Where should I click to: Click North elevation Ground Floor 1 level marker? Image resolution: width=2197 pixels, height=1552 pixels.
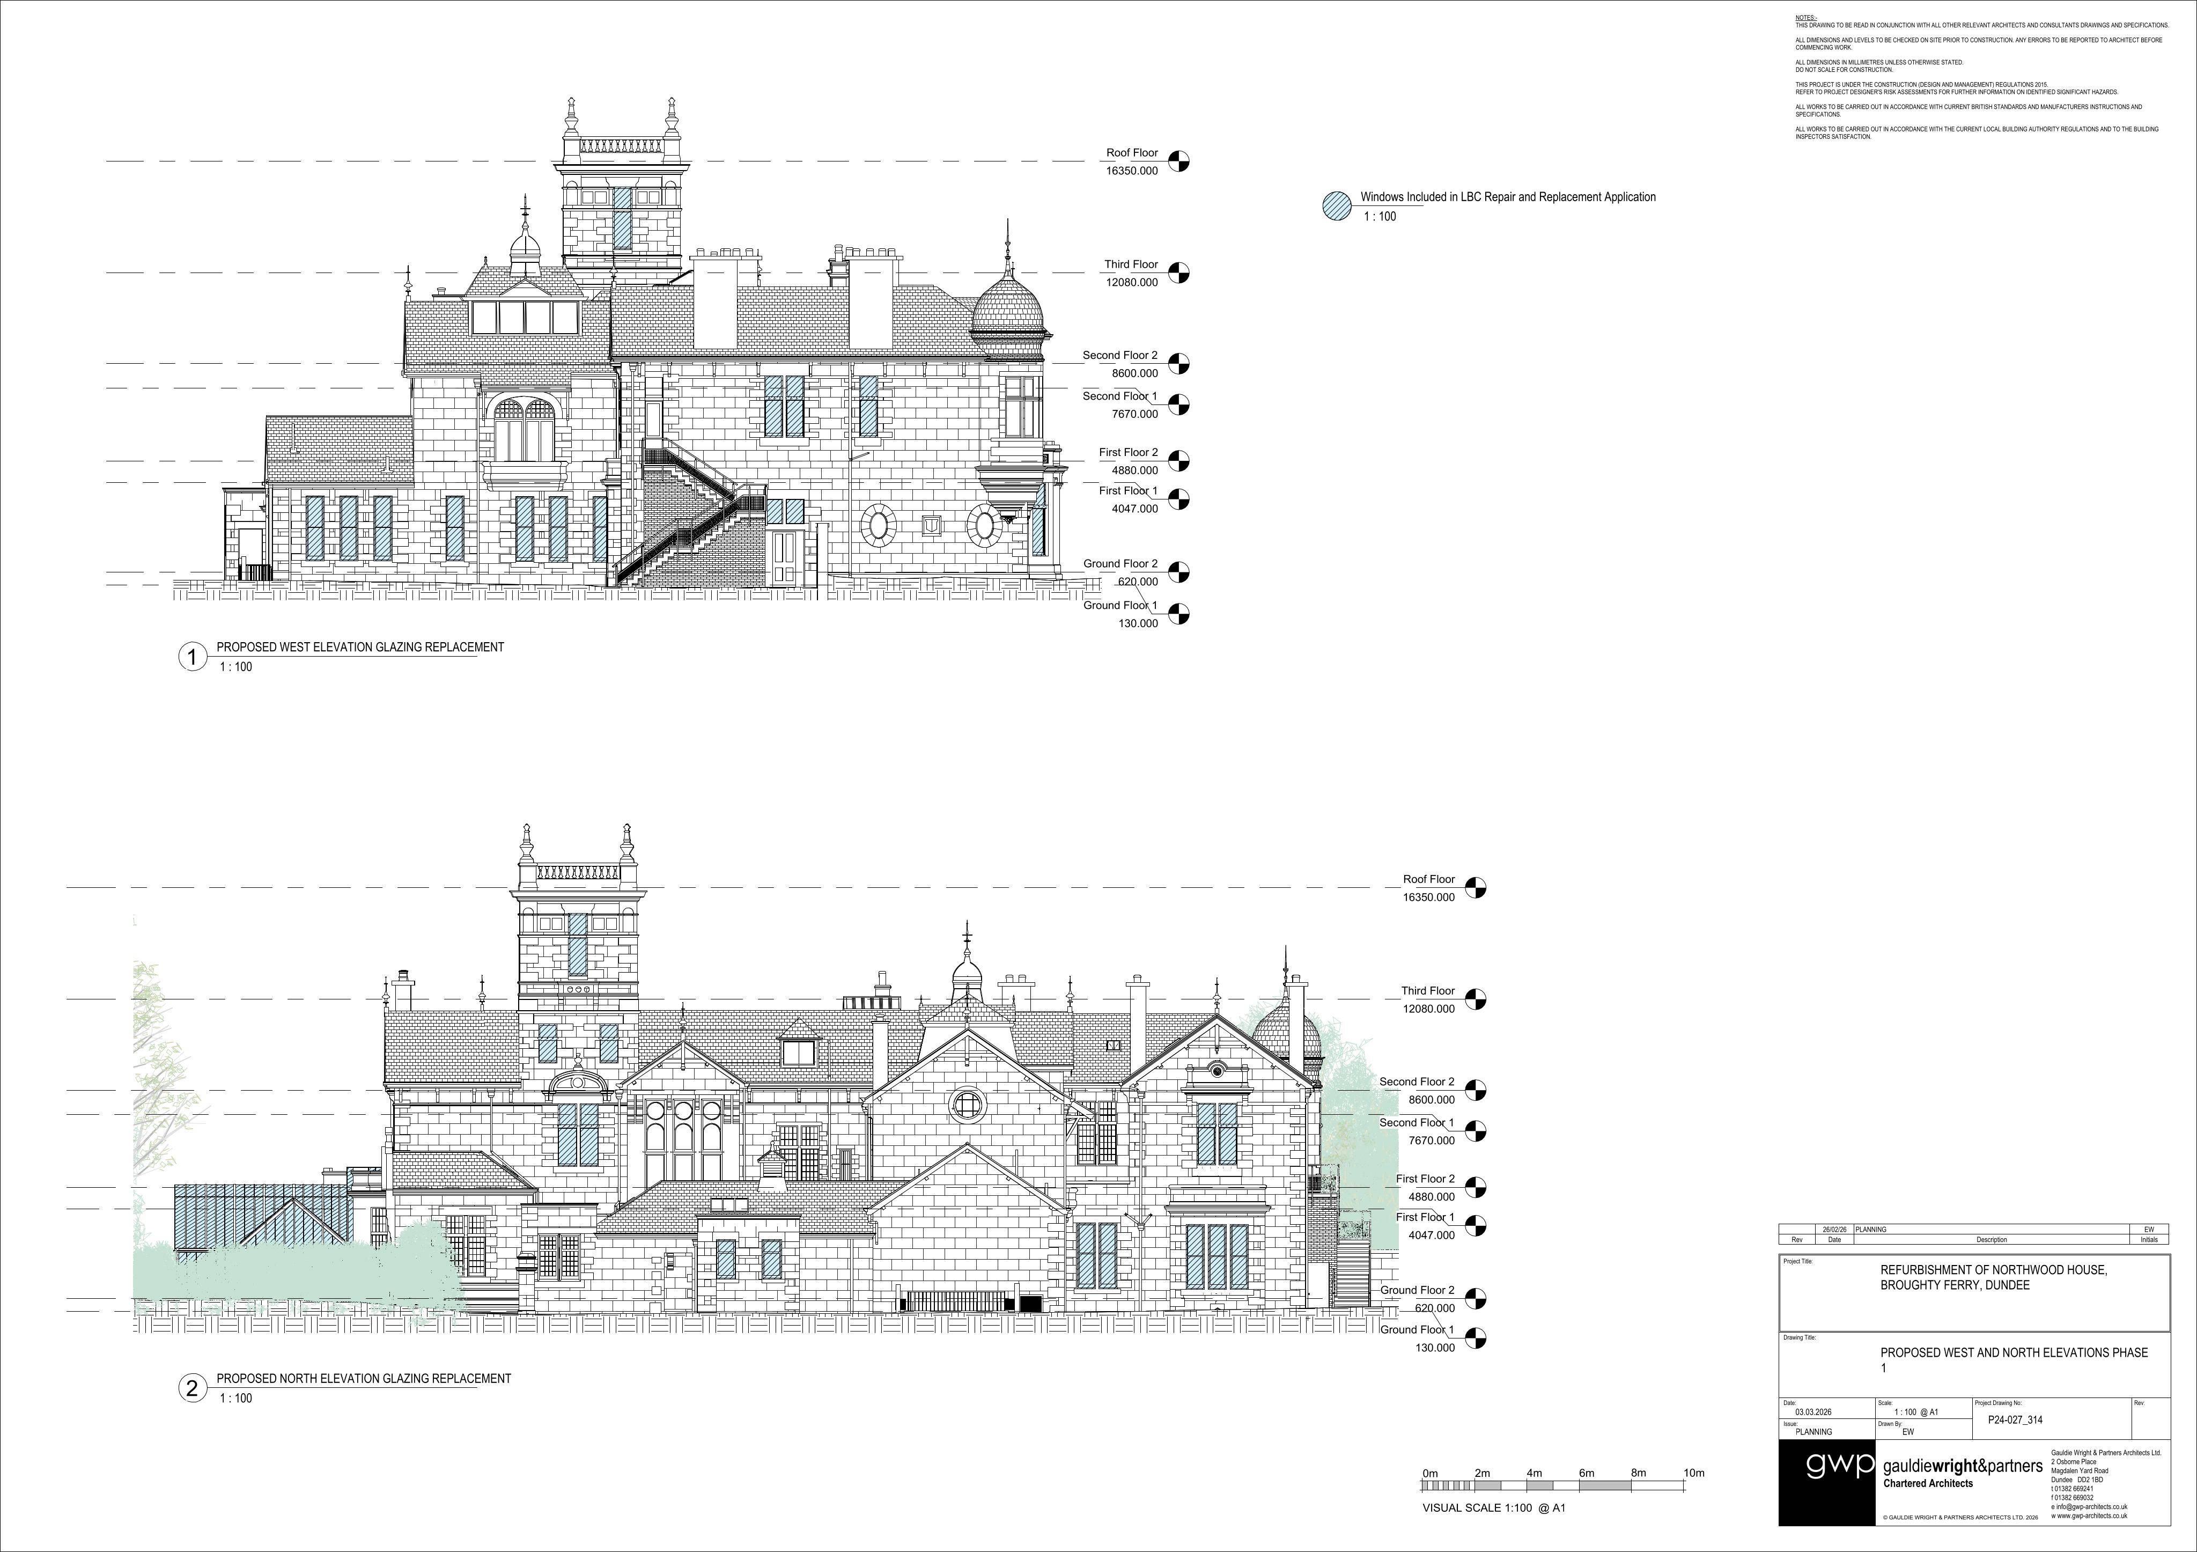click(x=1477, y=1337)
